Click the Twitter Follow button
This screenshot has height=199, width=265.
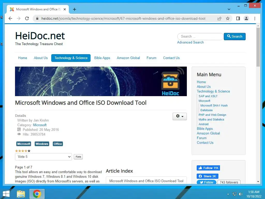[206, 182]
